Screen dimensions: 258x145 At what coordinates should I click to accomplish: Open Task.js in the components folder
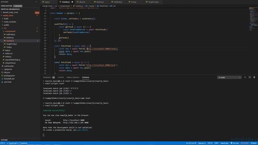9,47
